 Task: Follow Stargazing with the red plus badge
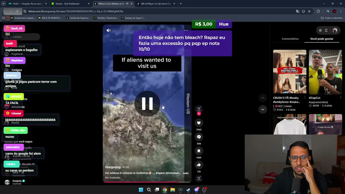[x=199, y=114]
